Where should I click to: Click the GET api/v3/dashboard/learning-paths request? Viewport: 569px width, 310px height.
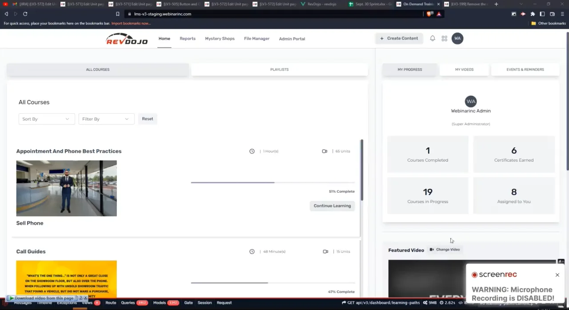coord(381,303)
